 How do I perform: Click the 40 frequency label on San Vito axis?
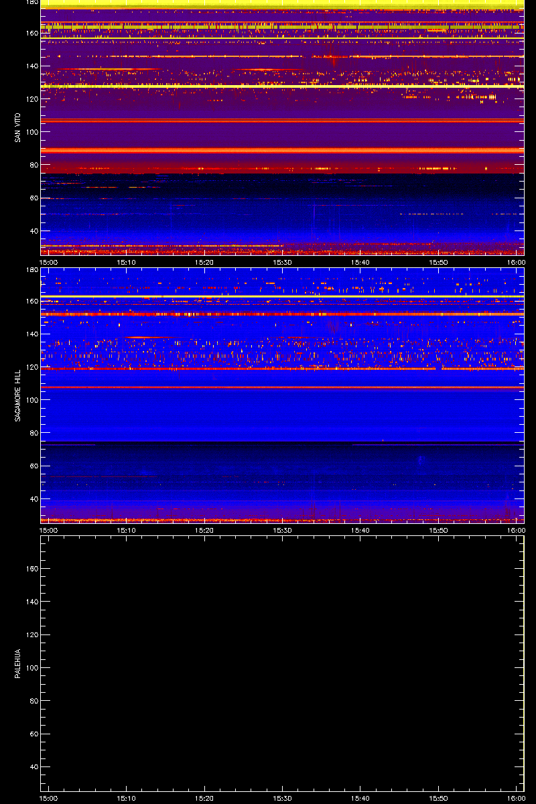33,231
